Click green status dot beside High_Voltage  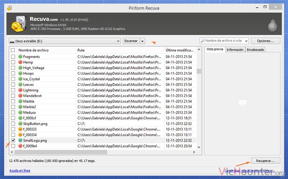tap(20, 68)
